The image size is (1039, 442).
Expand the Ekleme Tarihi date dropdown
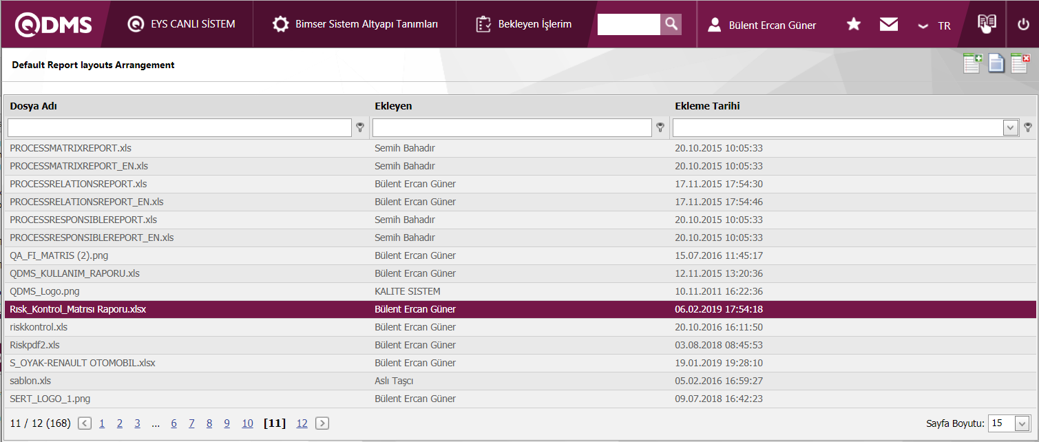click(1011, 127)
